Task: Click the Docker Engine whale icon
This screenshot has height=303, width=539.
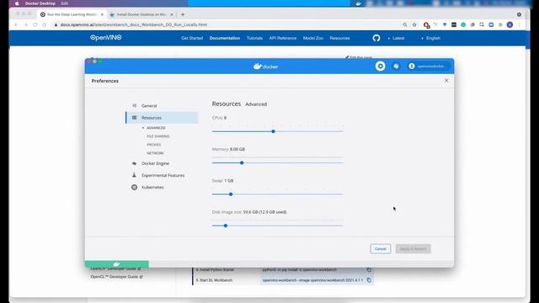Action: [x=134, y=163]
